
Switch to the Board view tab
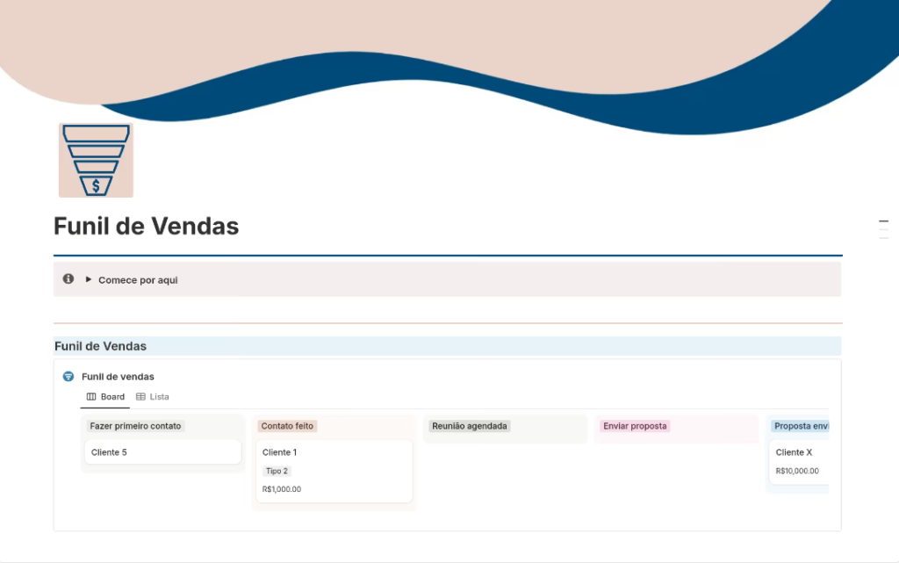pos(105,397)
